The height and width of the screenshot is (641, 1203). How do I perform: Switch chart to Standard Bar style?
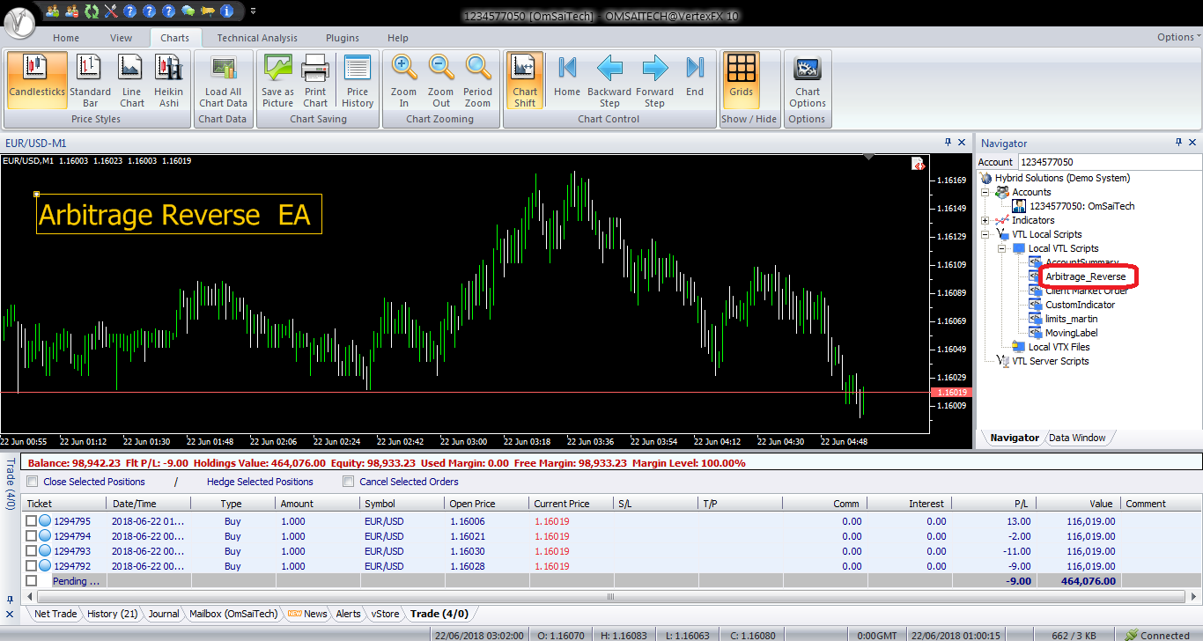(x=90, y=80)
